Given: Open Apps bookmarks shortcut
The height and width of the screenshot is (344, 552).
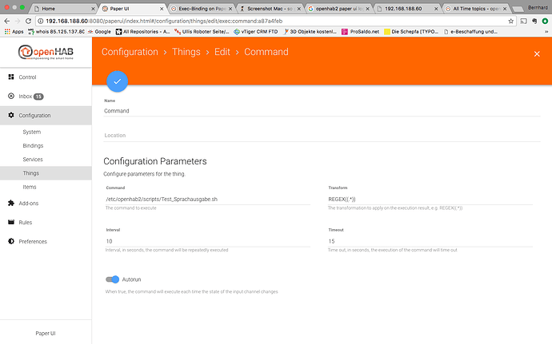Looking at the screenshot, I should click(14, 32).
